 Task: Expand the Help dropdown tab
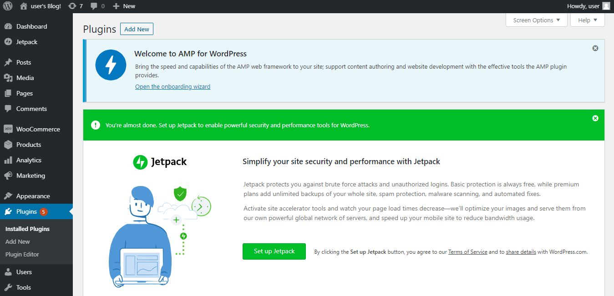(587, 20)
